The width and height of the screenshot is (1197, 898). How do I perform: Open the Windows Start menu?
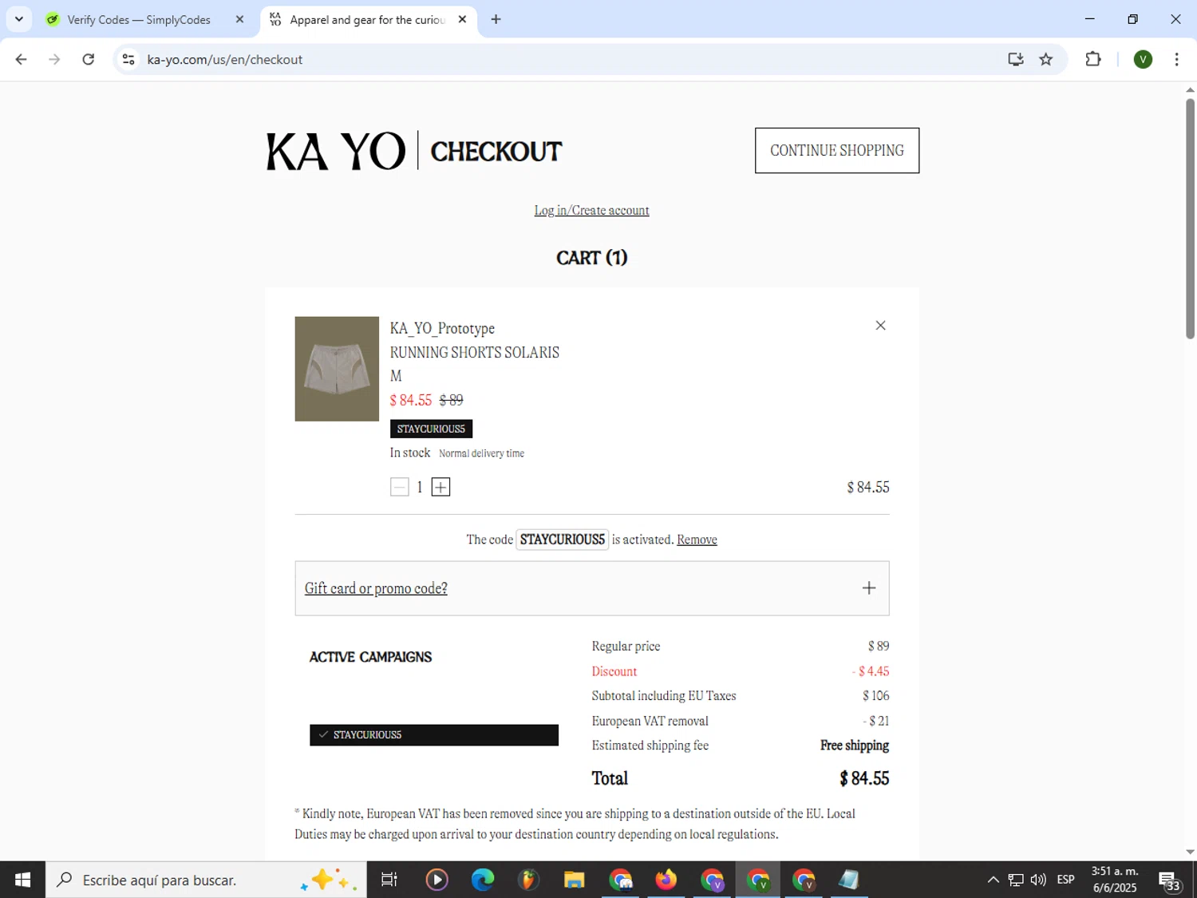22,880
